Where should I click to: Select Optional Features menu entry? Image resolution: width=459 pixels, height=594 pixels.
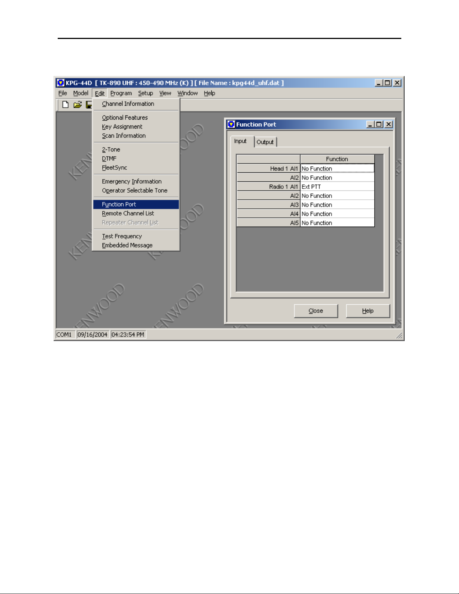click(x=136, y=118)
